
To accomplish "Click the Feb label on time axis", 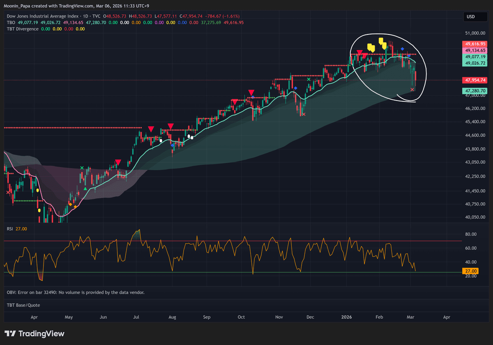I will pyautogui.click(x=380, y=317).
